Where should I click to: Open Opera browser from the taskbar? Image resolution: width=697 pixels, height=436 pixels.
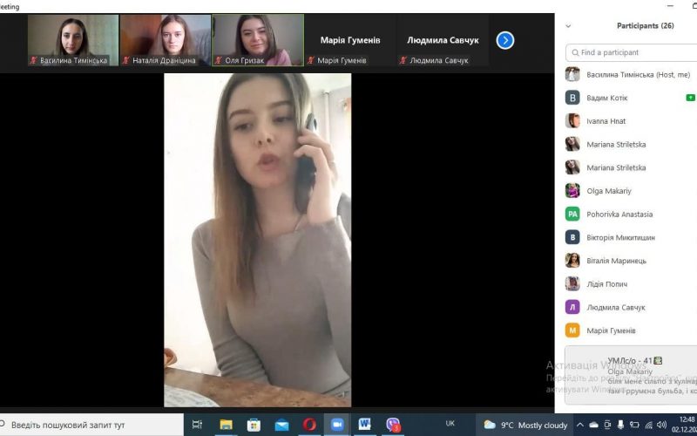coord(309,425)
